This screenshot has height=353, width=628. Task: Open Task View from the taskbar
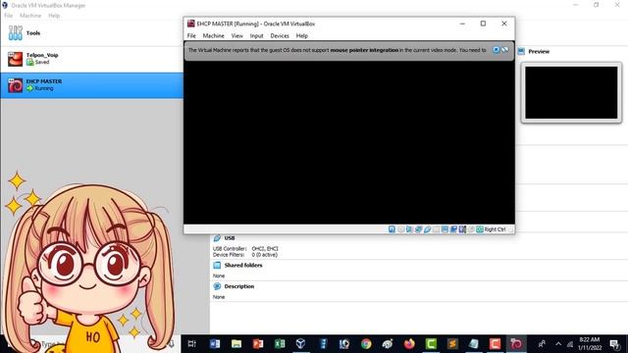click(x=192, y=344)
